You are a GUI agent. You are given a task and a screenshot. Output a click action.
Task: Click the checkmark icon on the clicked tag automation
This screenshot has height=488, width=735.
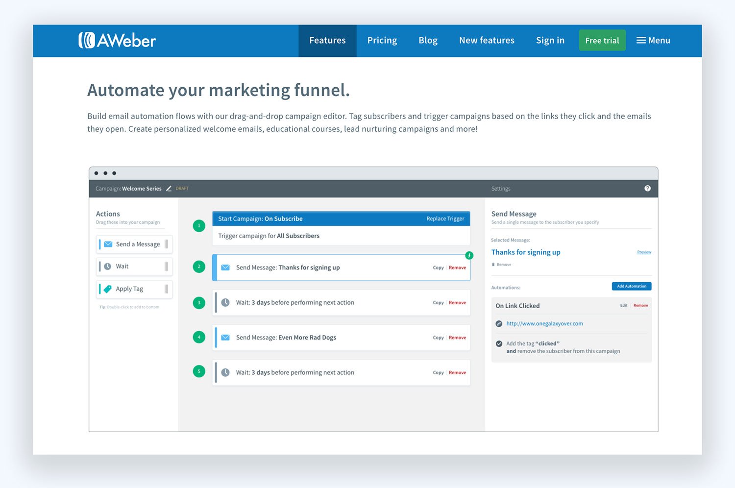pyautogui.click(x=498, y=343)
